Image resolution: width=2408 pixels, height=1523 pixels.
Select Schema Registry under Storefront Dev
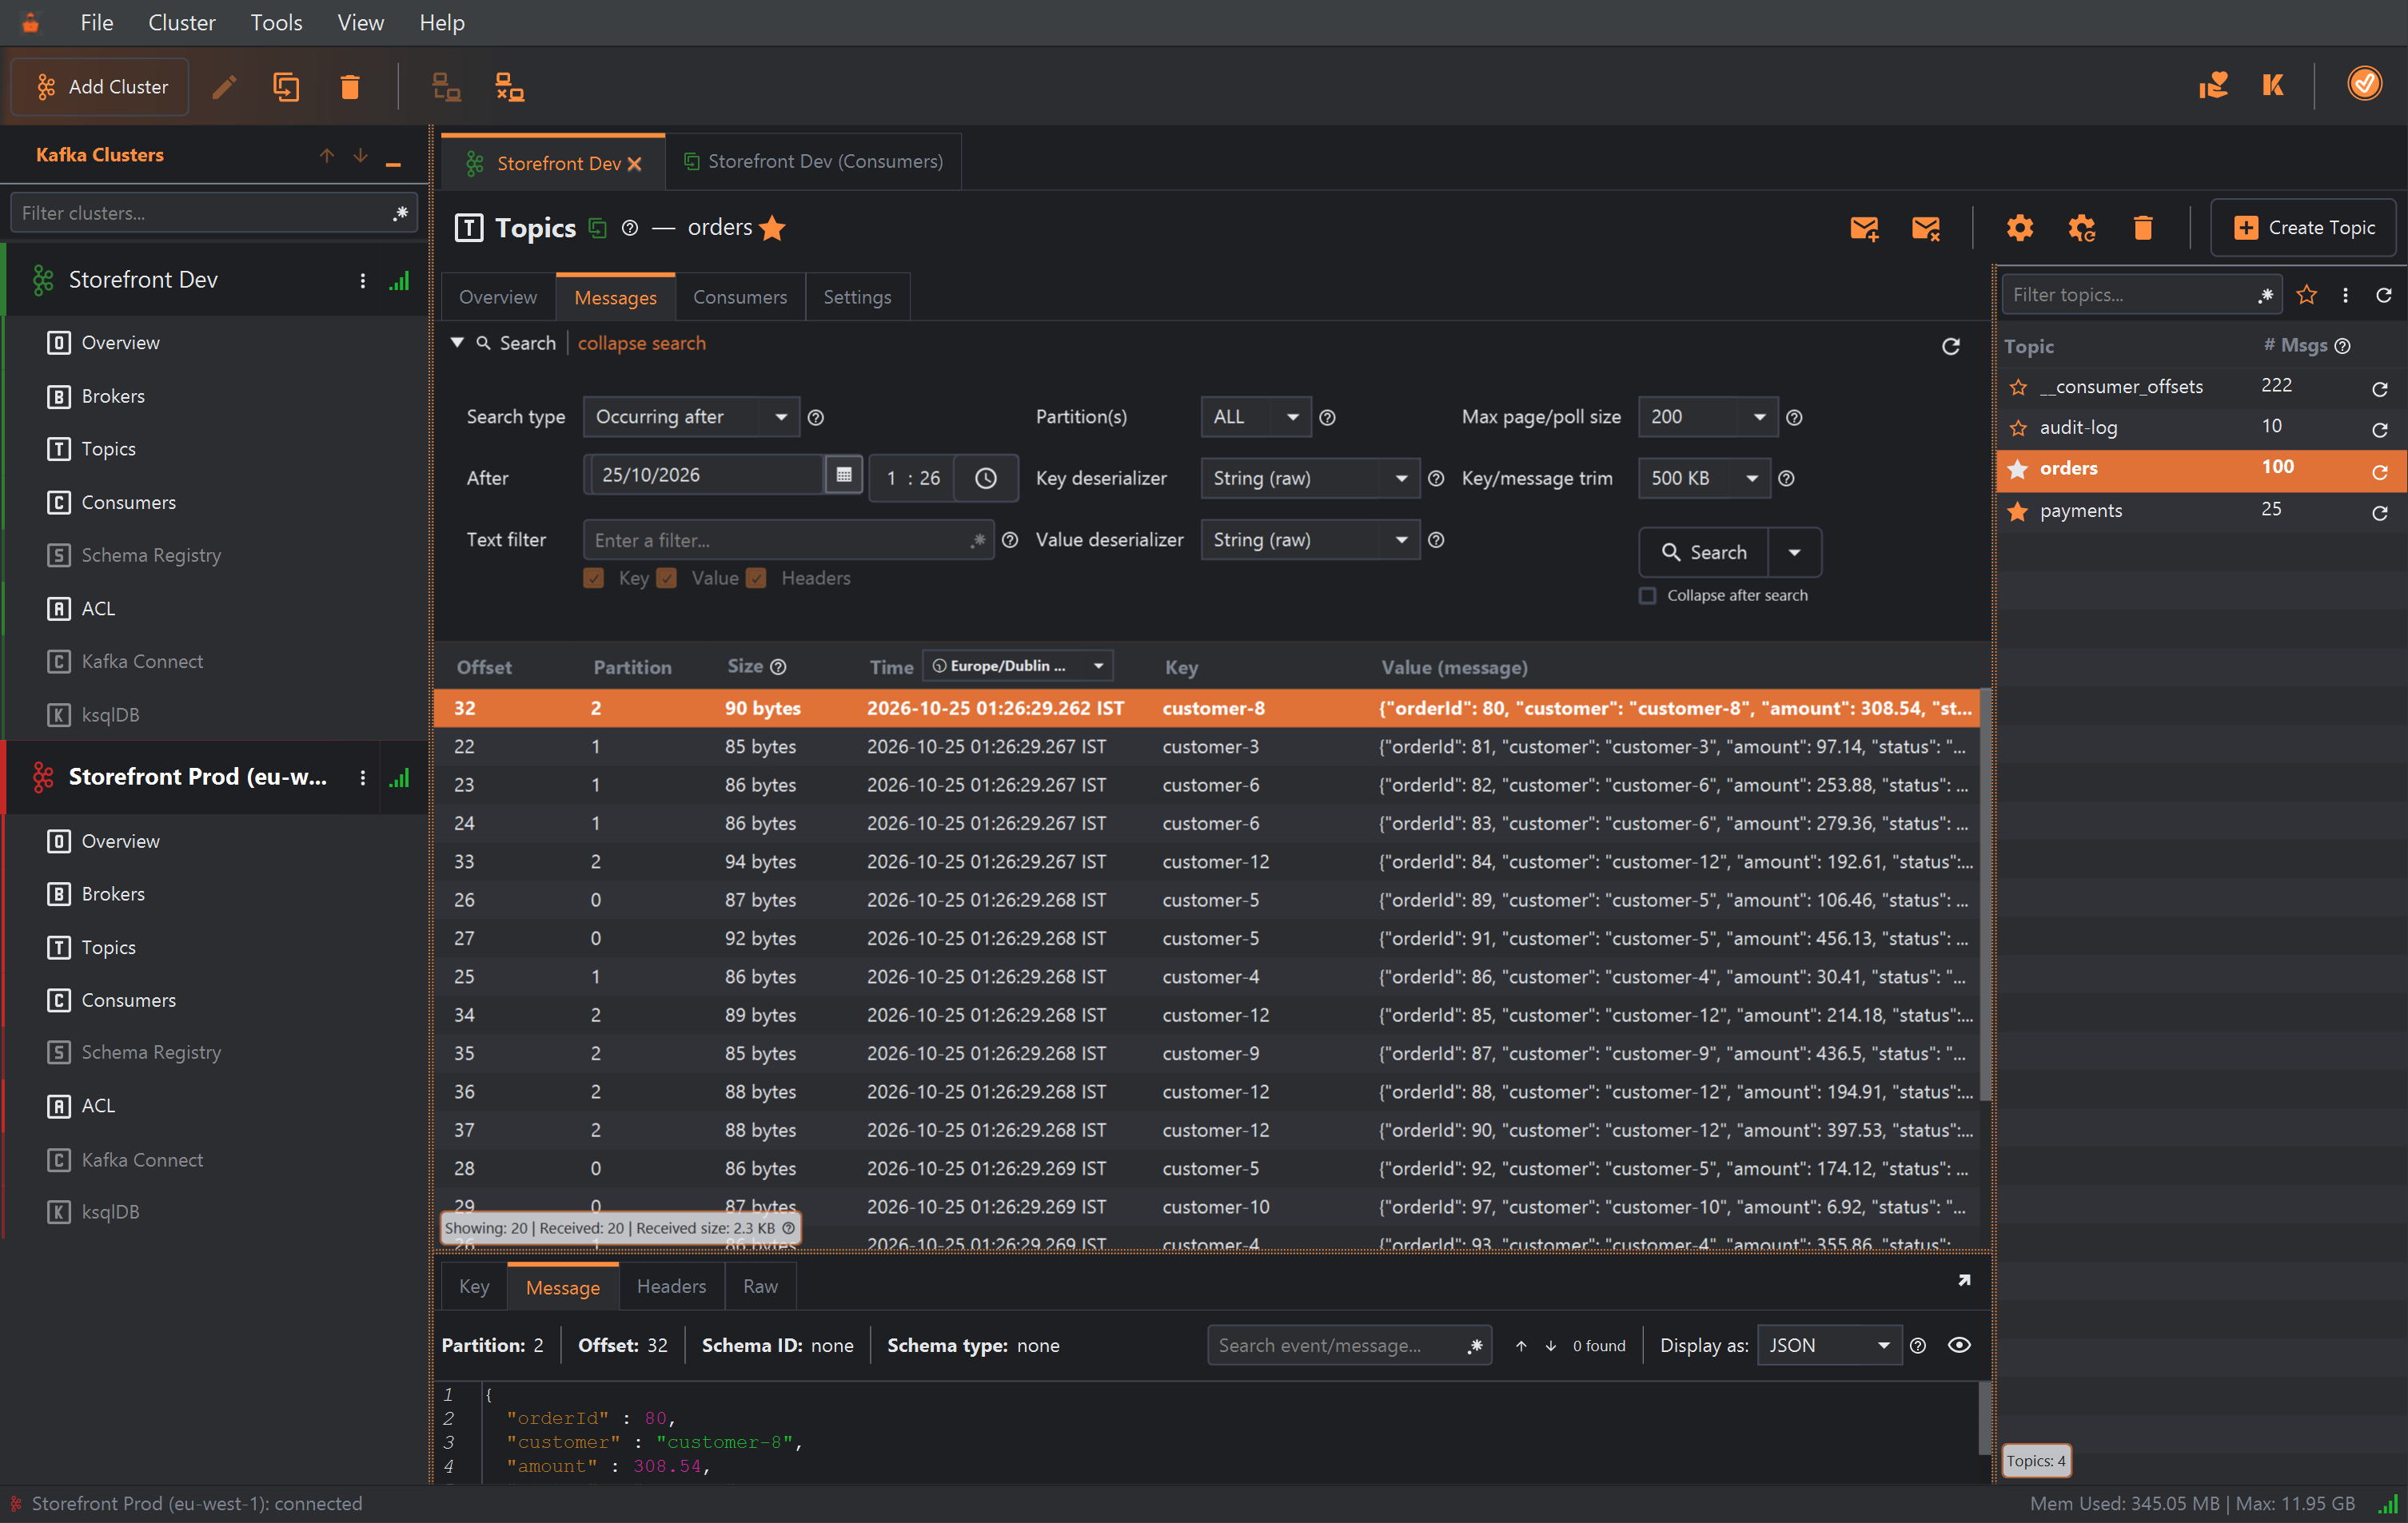pyautogui.click(x=150, y=555)
